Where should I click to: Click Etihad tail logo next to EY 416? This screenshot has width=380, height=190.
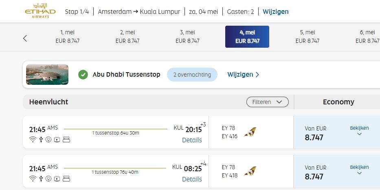pyautogui.click(x=250, y=132)
